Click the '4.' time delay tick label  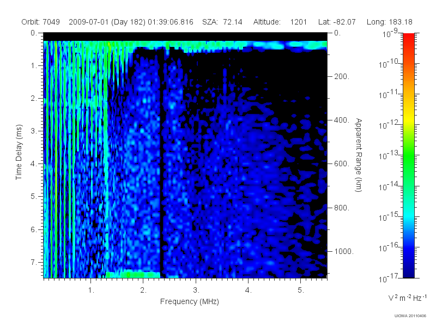[x=34, y=164]
